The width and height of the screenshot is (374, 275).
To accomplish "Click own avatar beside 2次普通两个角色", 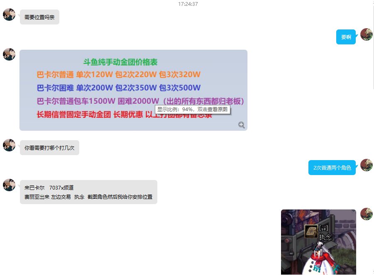I will coord(367,165).
